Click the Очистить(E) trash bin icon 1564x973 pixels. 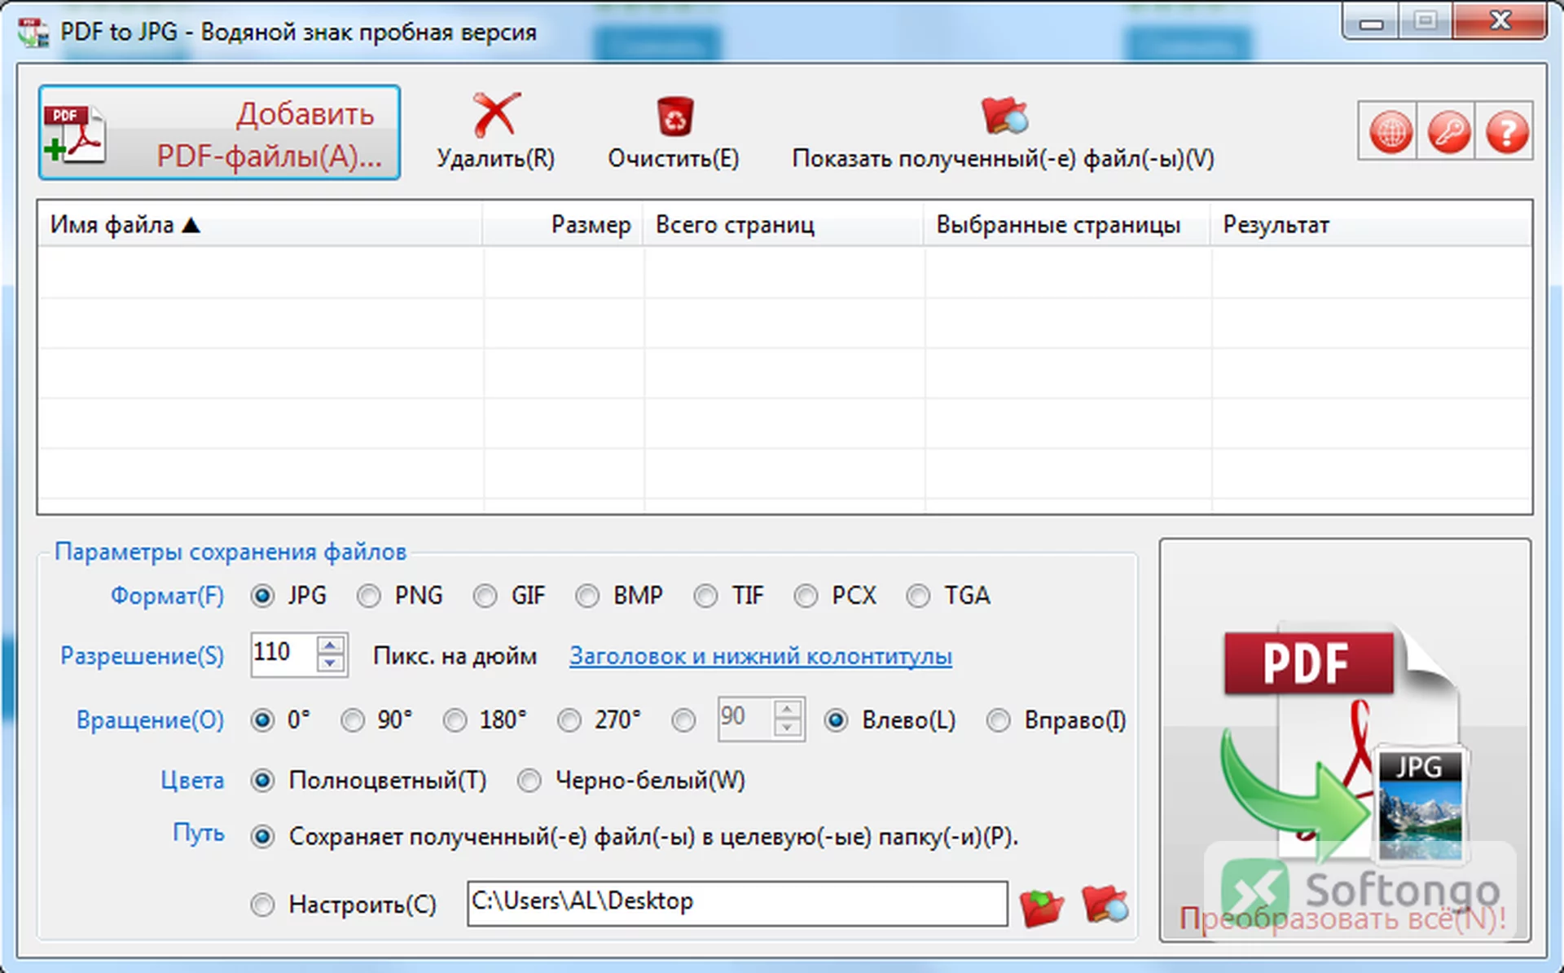(674, 116)
